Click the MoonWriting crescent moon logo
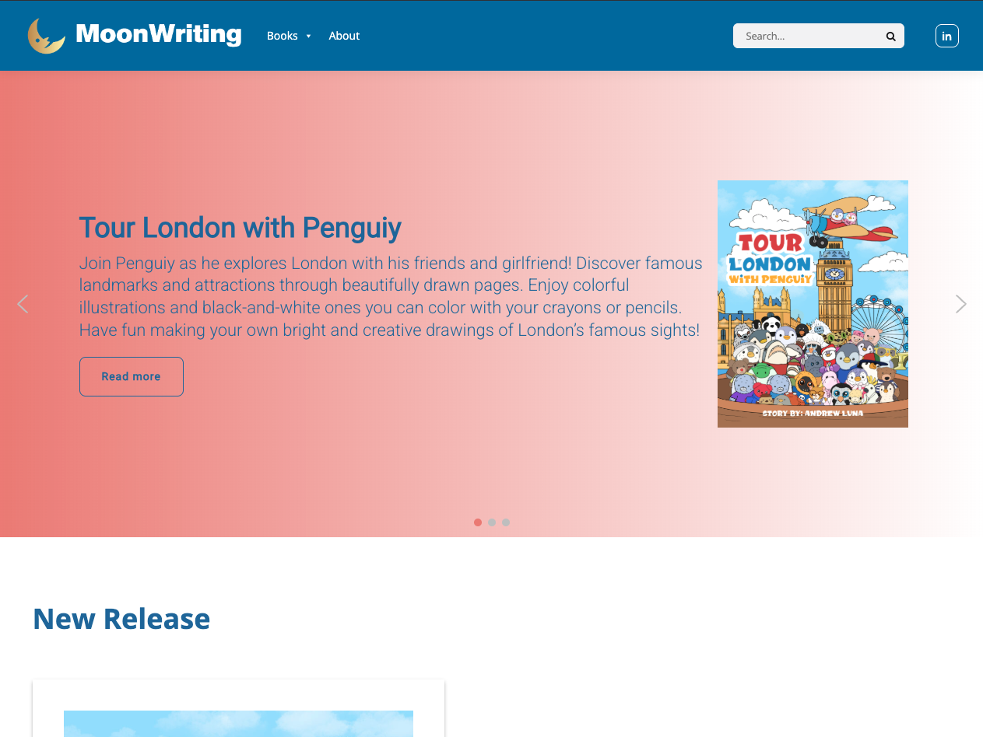The height and width of the screenshot is (737, 983). coord(47,36)
